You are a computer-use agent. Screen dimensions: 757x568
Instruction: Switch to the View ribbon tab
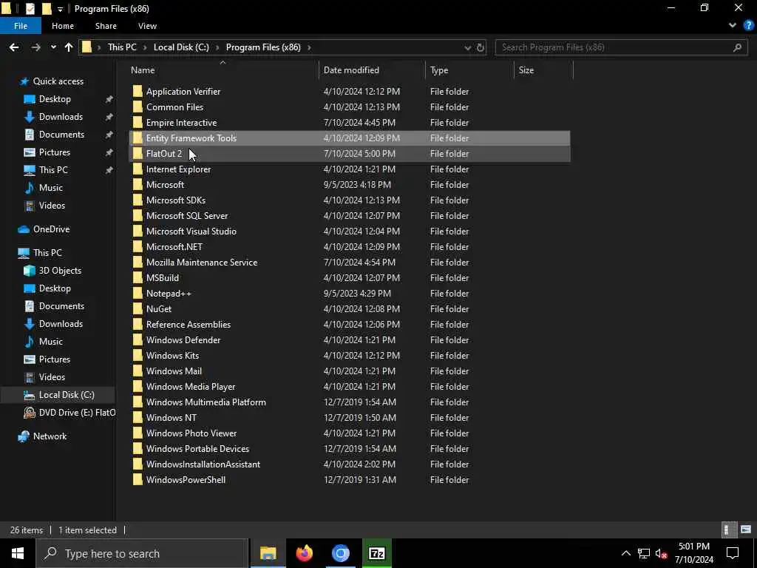point(147,26)
